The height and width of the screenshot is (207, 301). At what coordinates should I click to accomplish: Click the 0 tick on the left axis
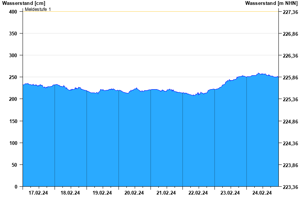tap(16, 187)
